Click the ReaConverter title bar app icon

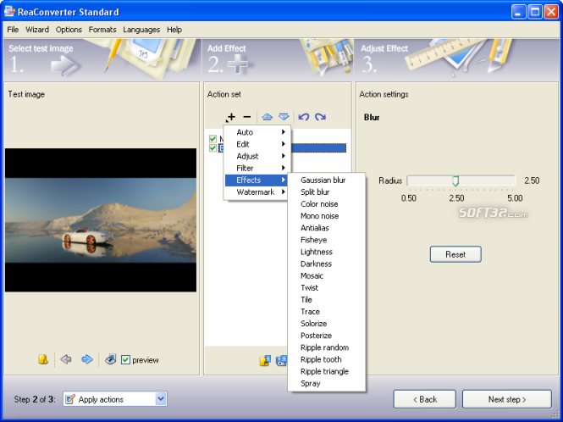click(9, 12)
